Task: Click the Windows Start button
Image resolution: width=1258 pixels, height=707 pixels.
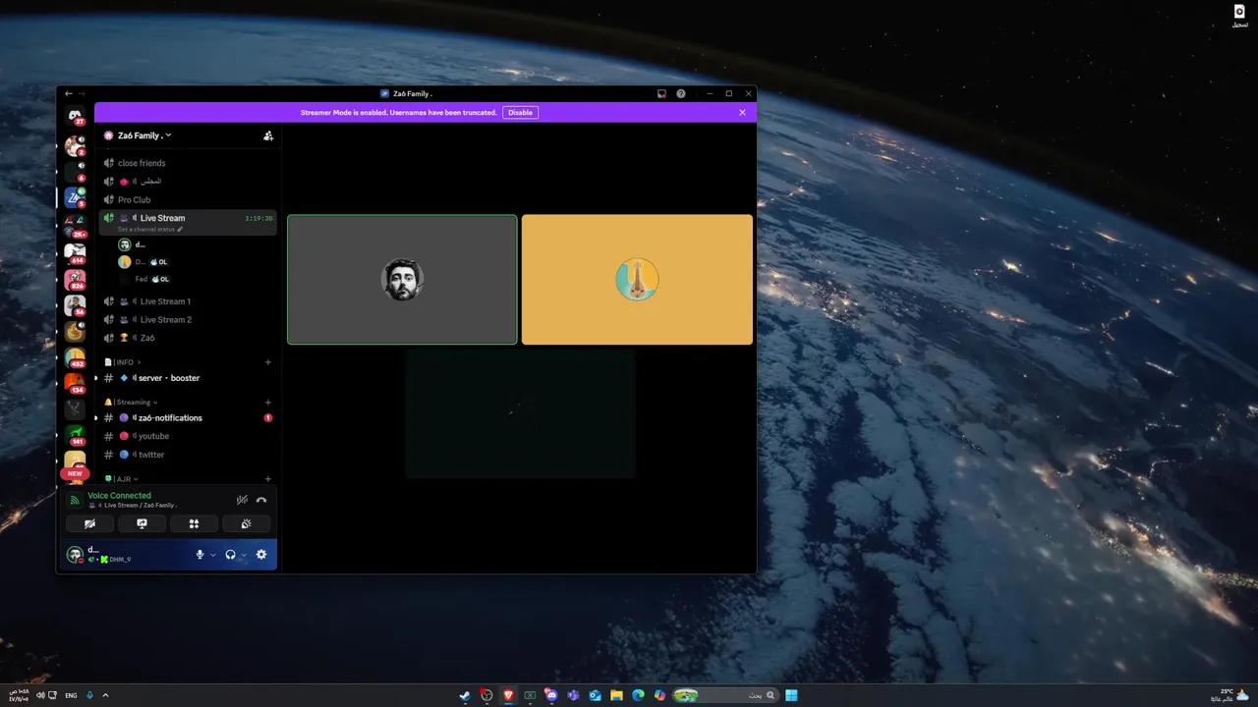Action: (x=791, y=695)
